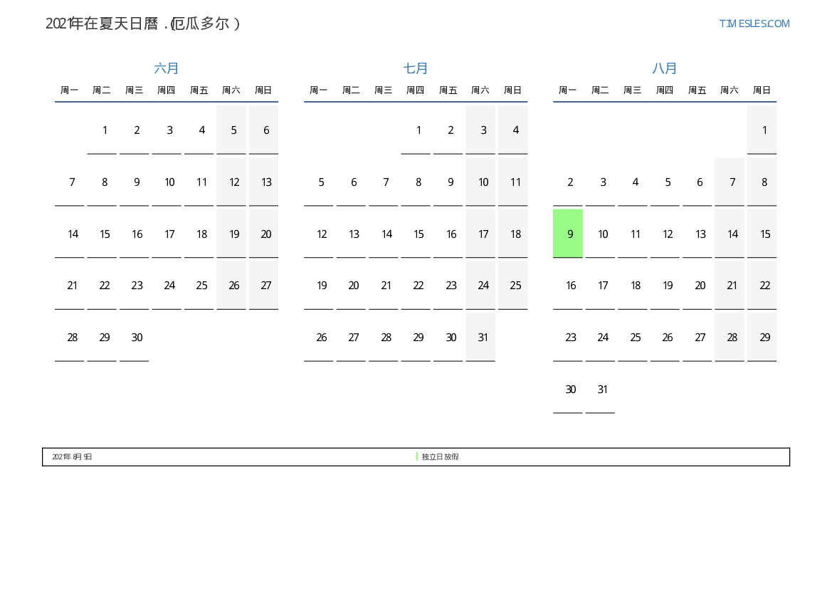Click the 2021年 8月 9日 legend date

[72, 457]
